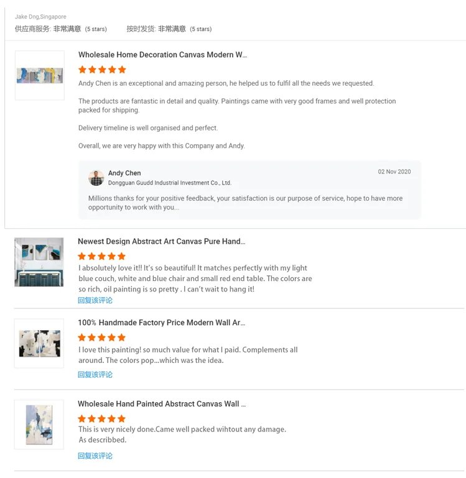Open the Newest Design Abstract Art thumbnail

click(x=39, y=262)
